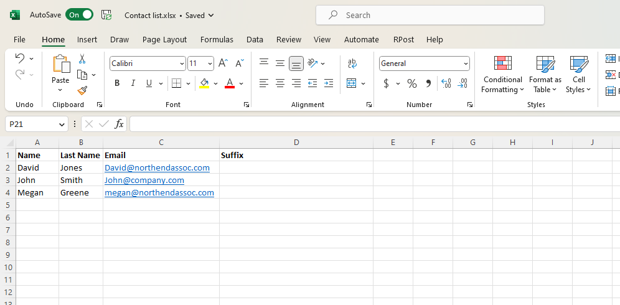Switch to the Page Layout tab
Image resolution: width=620 pixels, height=305 pixels.
(164, 39)
